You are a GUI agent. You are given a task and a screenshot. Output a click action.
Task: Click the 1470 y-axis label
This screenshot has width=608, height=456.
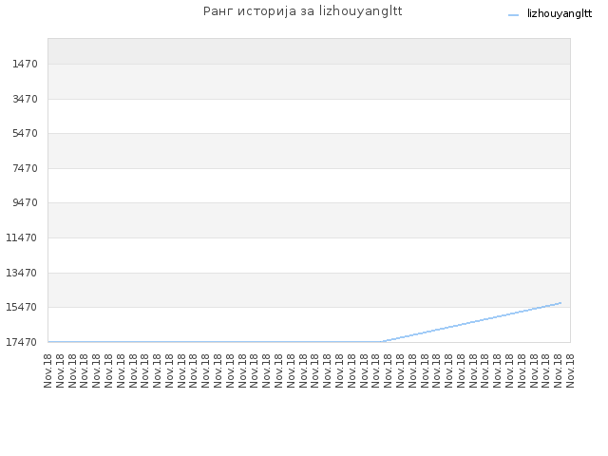(25, 64)
